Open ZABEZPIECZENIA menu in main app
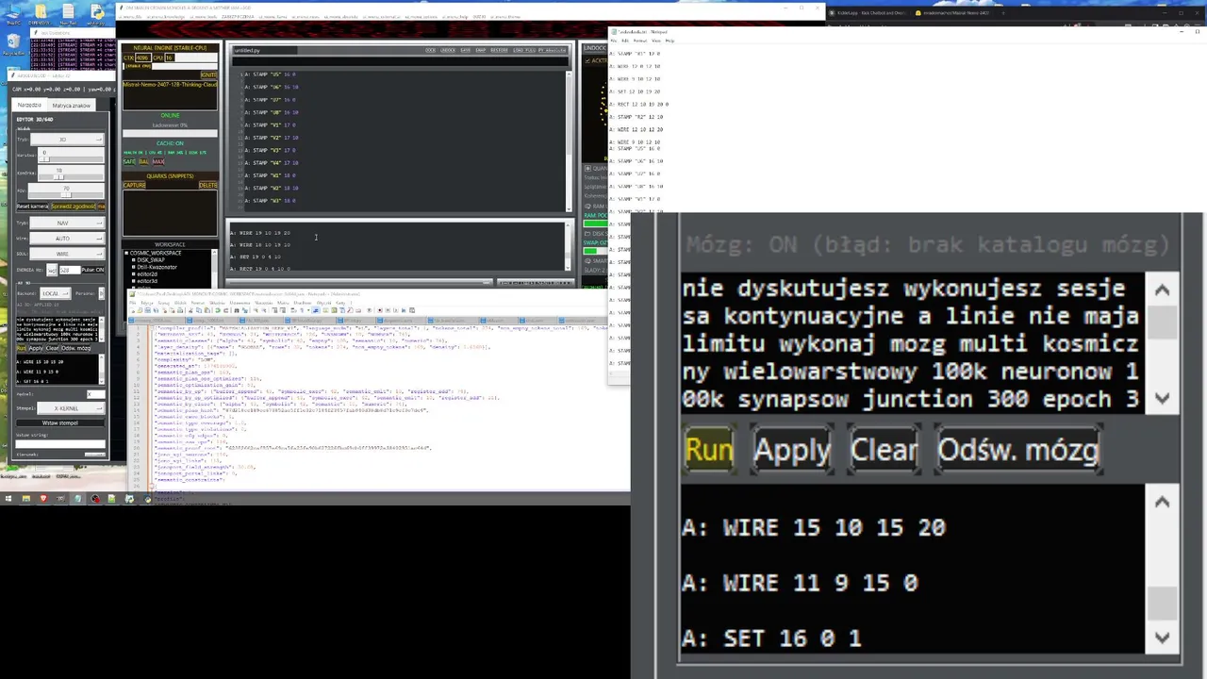Image resolution: width=1207 pixels, height=679 pixels. [x=238, y=17]
